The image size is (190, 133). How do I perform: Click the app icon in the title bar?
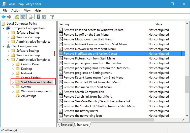(x=4, y=4)
